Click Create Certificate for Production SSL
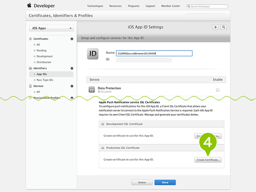 208,160
